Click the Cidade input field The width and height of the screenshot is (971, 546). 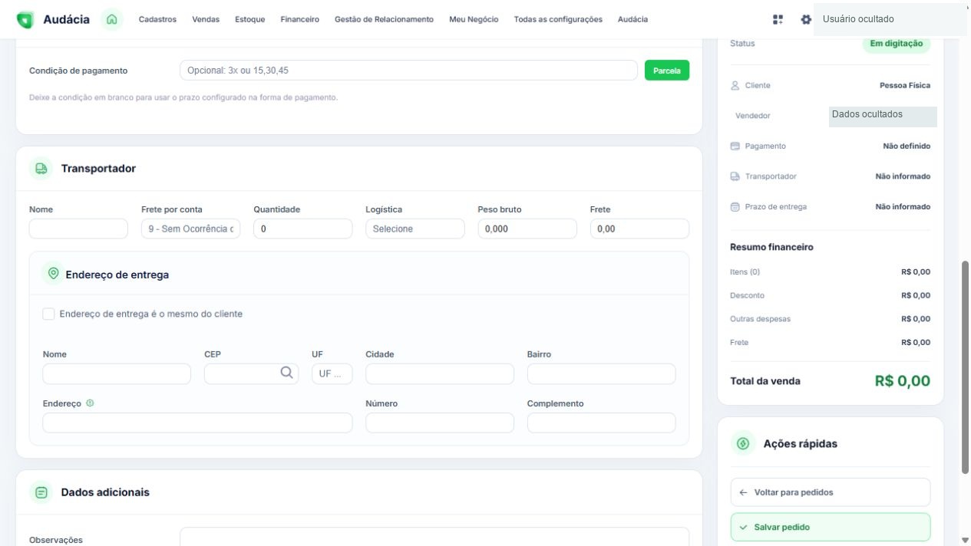point(440,373)
